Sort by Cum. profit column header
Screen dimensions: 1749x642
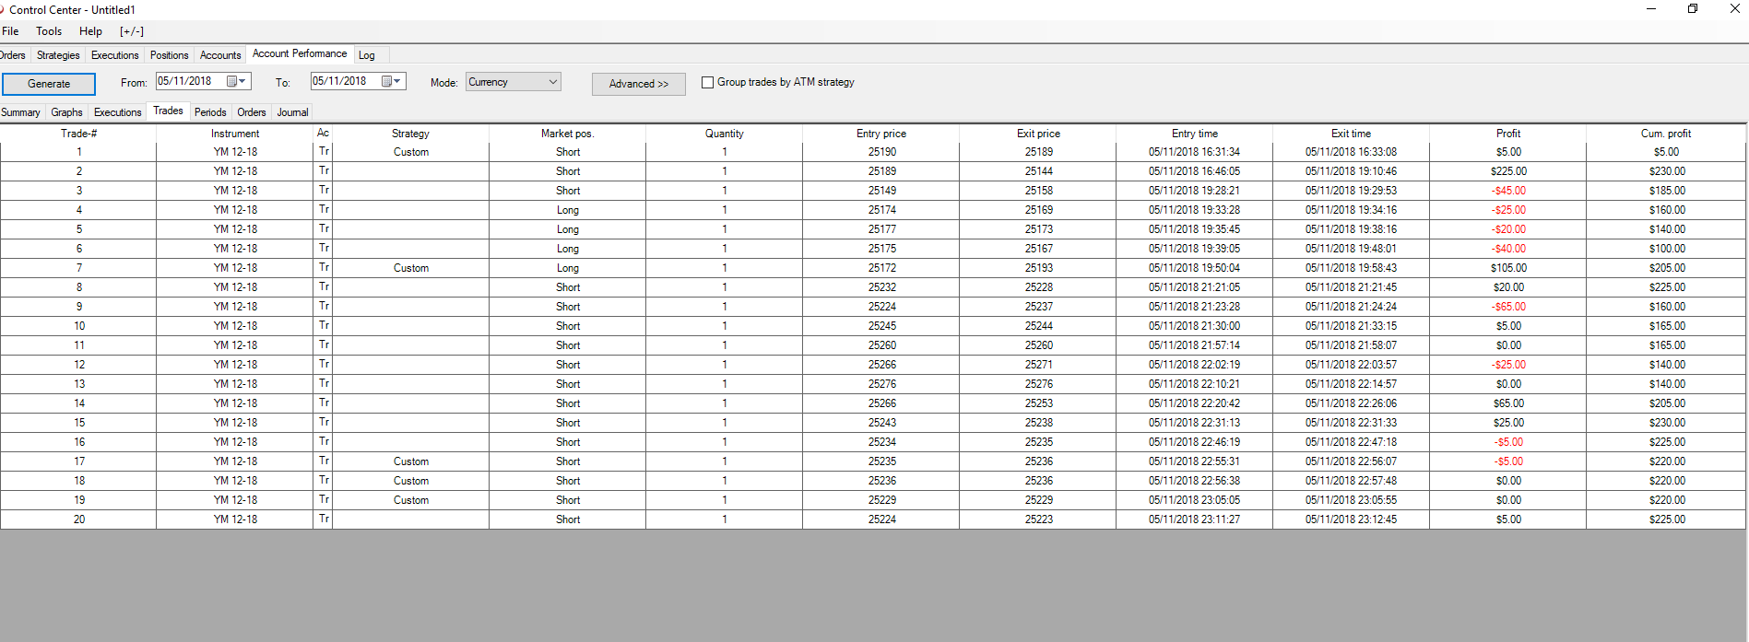click(1665, 134)
